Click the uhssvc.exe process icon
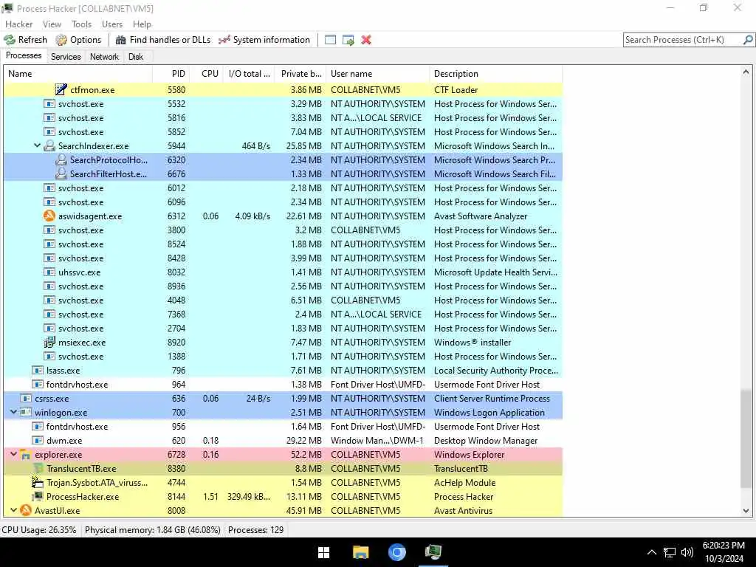The image size is (756, 567). coord(49,272)
